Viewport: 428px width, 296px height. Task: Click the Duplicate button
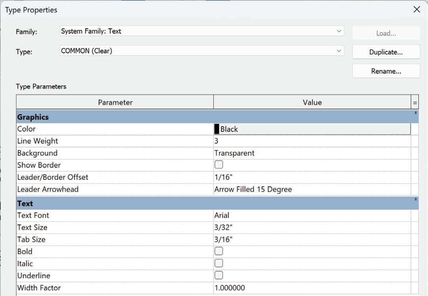point(386,52)
